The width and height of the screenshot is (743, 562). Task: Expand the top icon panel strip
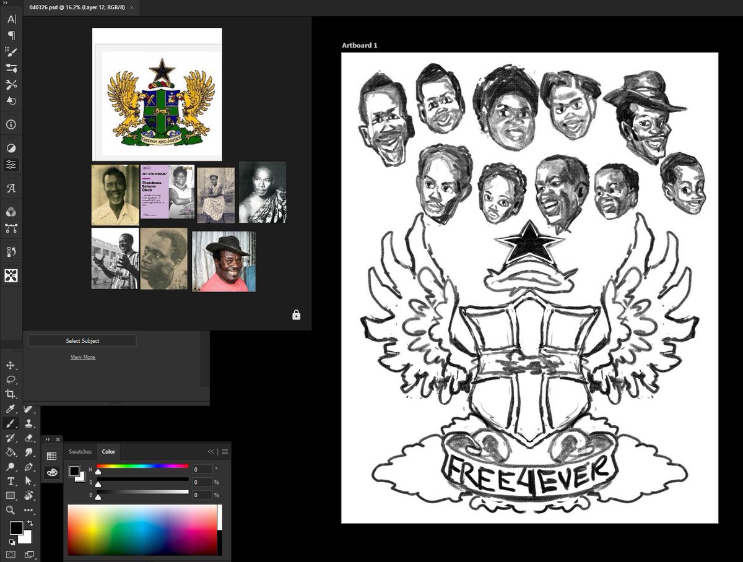pyautogui.click(x=6, y=3)
